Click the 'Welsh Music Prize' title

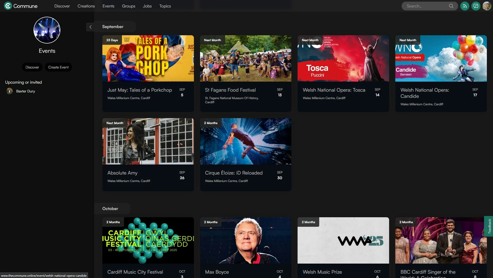click(322, 272)
